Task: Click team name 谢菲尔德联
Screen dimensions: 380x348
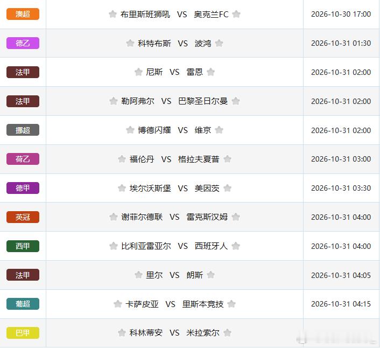Action: [142, 217]
